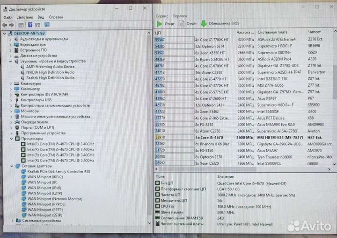The width and height of the screenshot is (337, 238).
Task: Open the Вид menu
Action: (x=41, y=17)
